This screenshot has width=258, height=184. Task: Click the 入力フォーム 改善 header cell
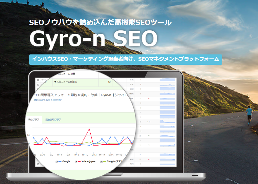coord(66,74)
